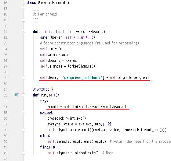Click 'traceback.print_exc()' call
The height and width of the screenshot is (161, 171).
[67, 118]
